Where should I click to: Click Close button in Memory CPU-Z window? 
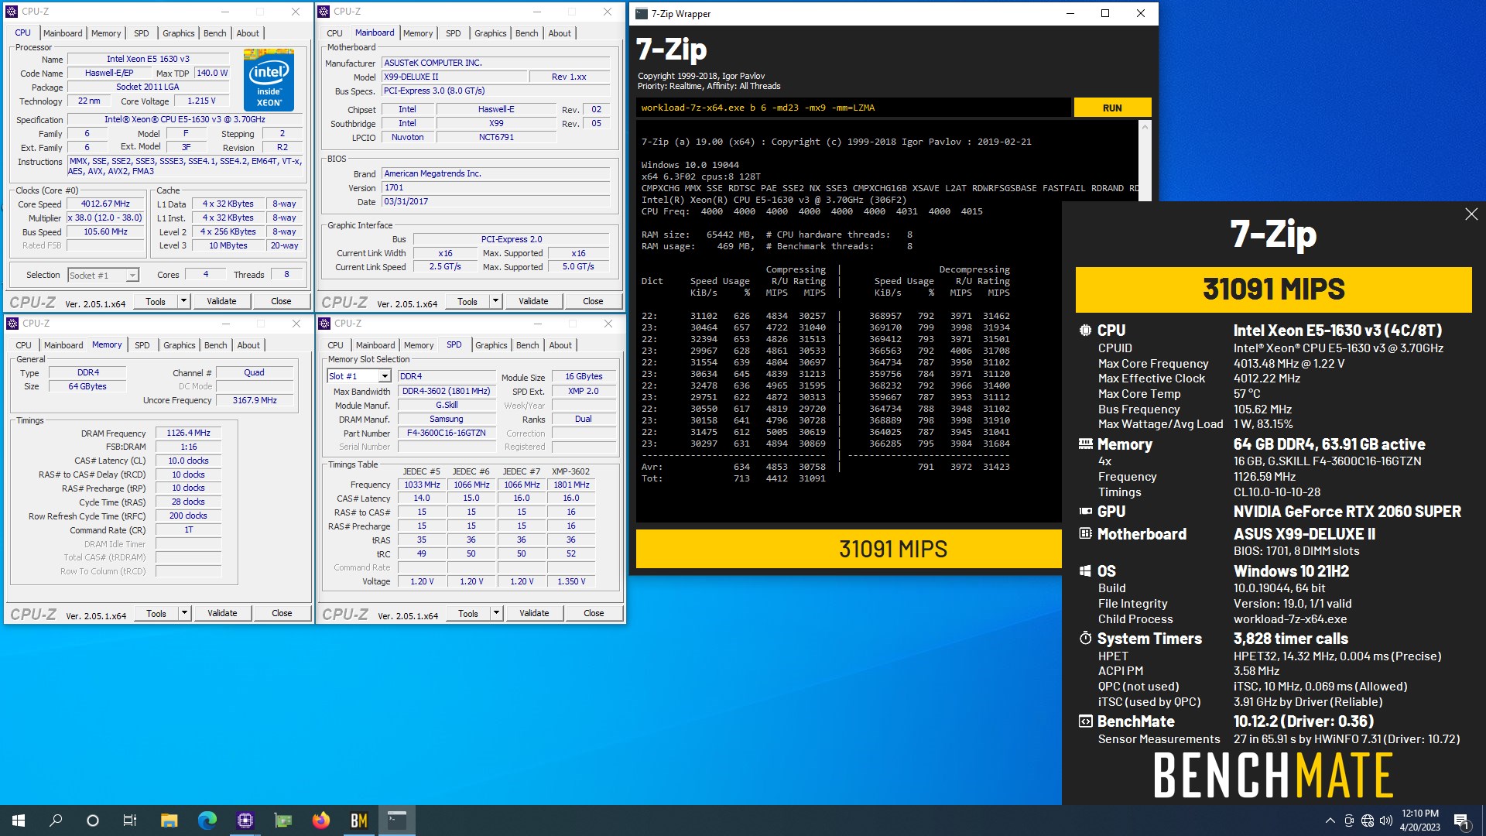point(282,613)
